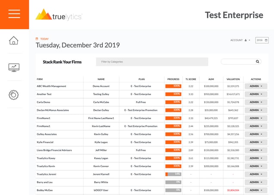Click the Today calendar icon

point(37,39)
